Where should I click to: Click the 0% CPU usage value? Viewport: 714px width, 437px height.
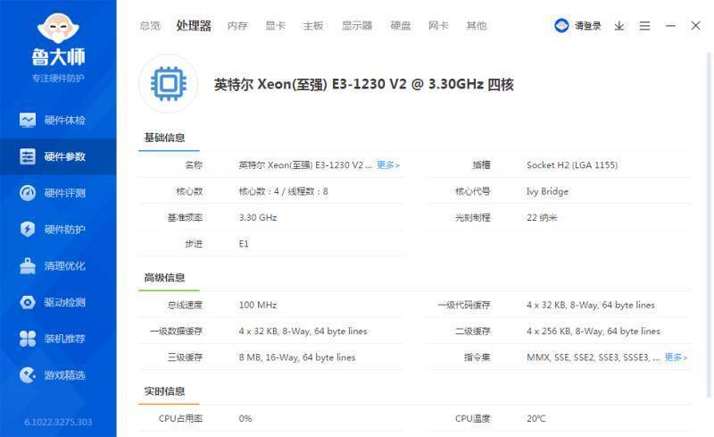pos(245,418)
